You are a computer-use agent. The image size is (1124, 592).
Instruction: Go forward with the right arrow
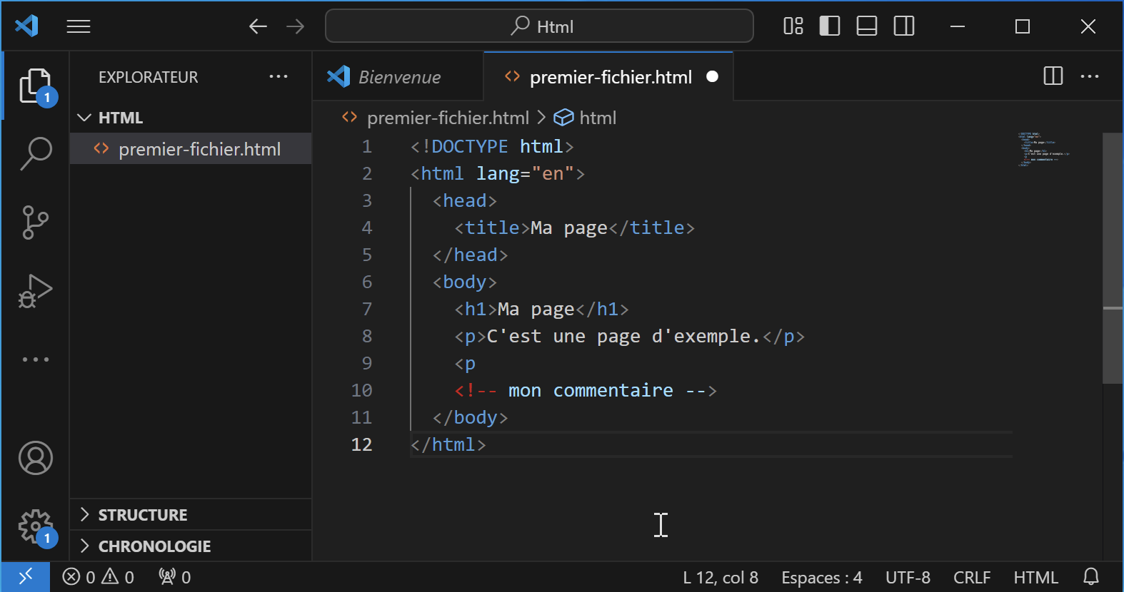point(295,26)
